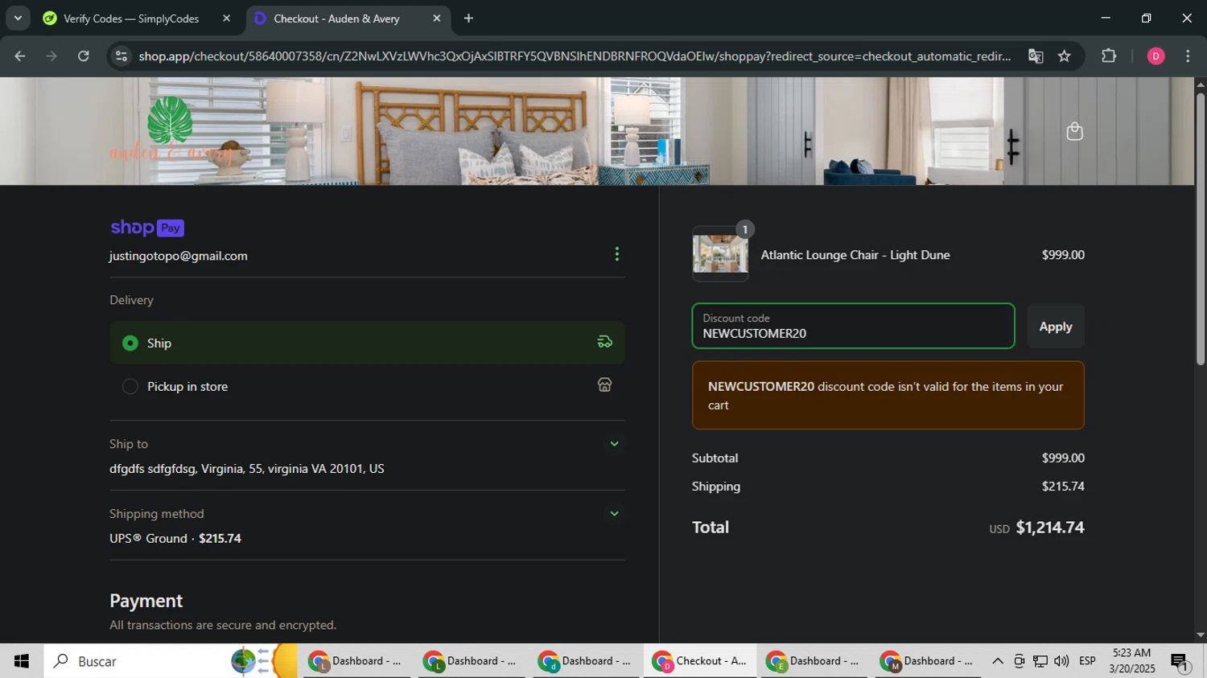Screen dimensions: 1207x678
Task: Click the translate page icon
Action: click(1036, 55)
